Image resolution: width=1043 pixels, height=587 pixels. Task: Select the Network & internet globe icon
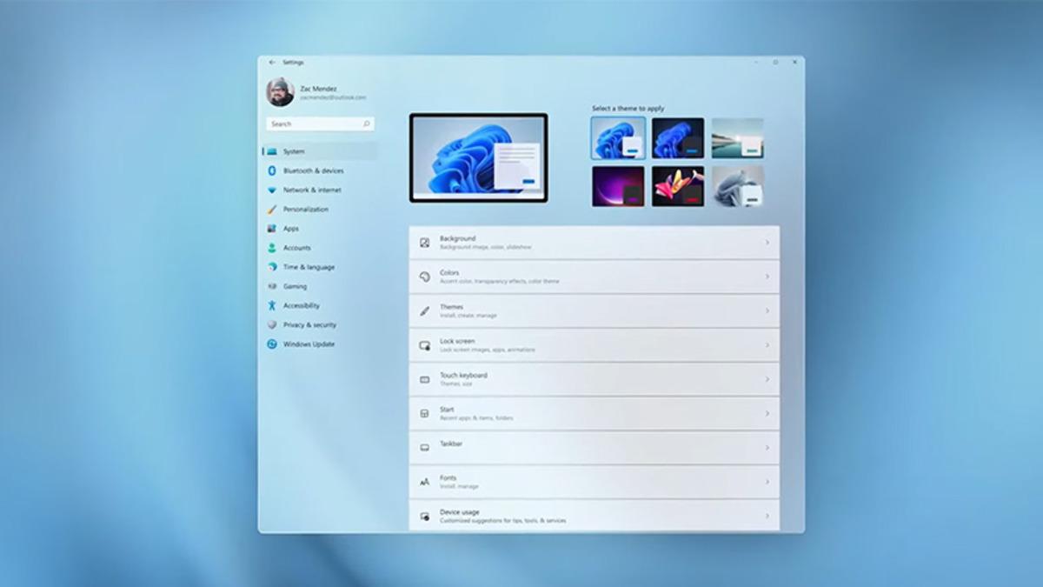(x=274, y=190)
